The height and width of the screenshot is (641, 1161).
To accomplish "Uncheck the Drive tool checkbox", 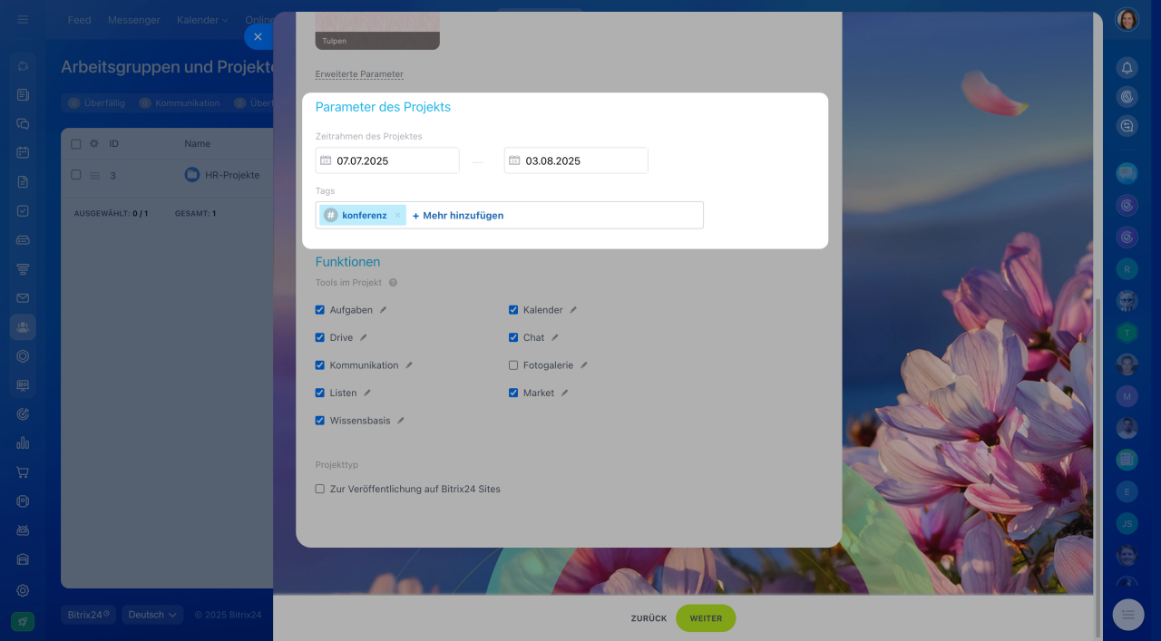I will coord(320,337).
